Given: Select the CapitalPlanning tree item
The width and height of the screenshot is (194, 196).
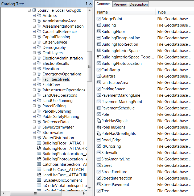Looking at the screenshot, I should point(56,37).
